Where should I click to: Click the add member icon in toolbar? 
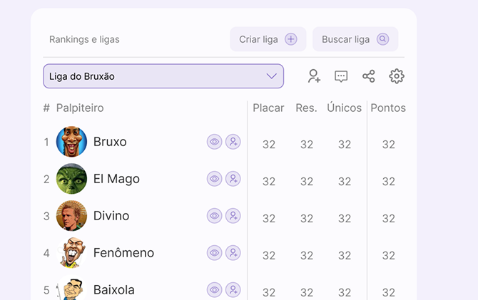pos(314,76)
